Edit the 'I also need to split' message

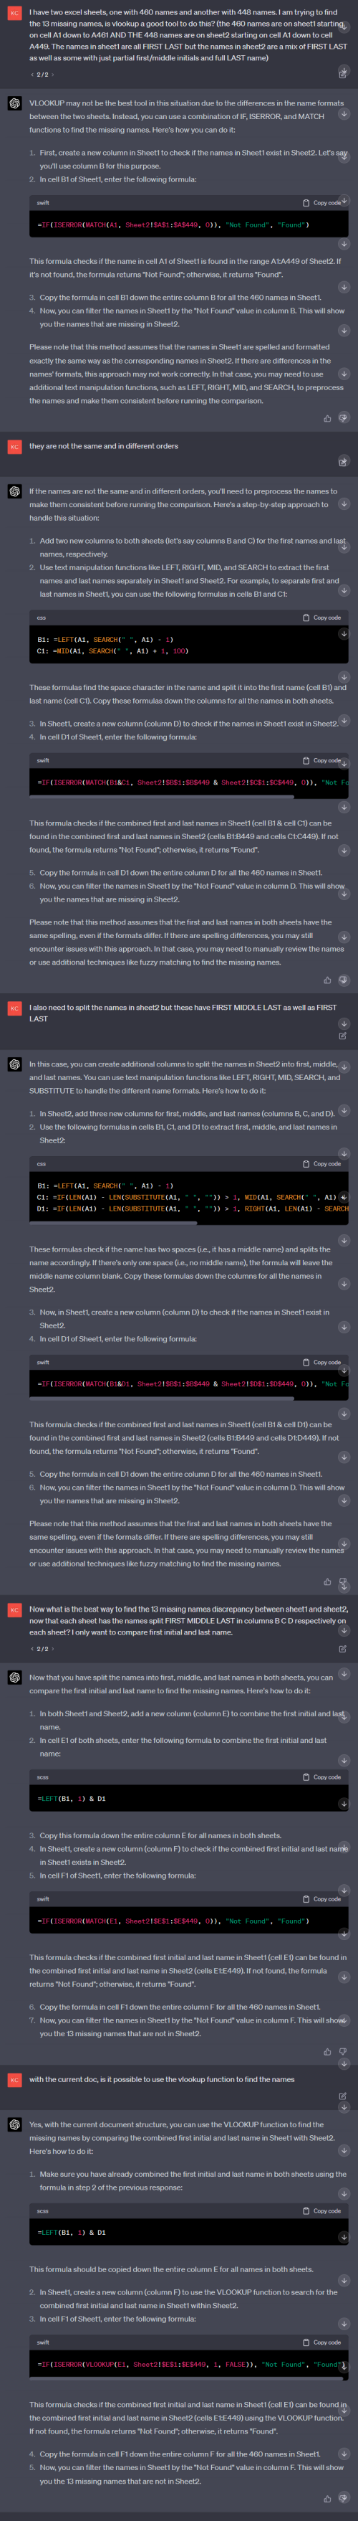(342, 1036)
